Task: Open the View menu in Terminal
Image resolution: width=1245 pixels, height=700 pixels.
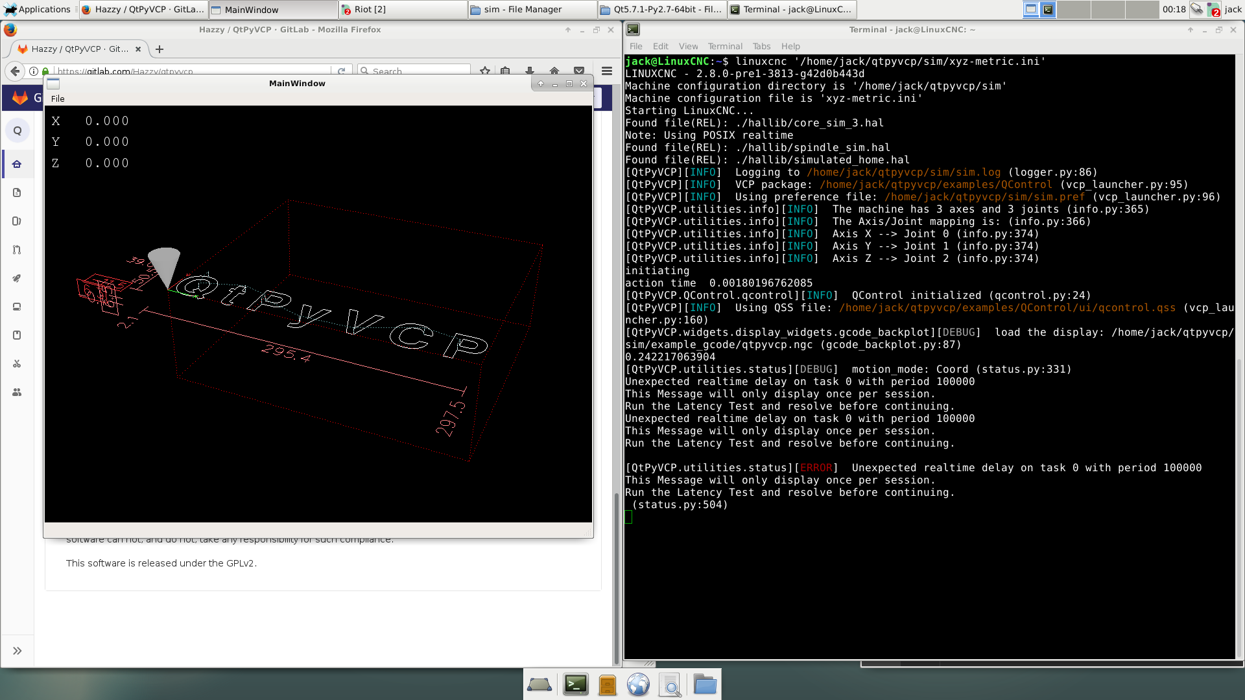Action: 688,46
